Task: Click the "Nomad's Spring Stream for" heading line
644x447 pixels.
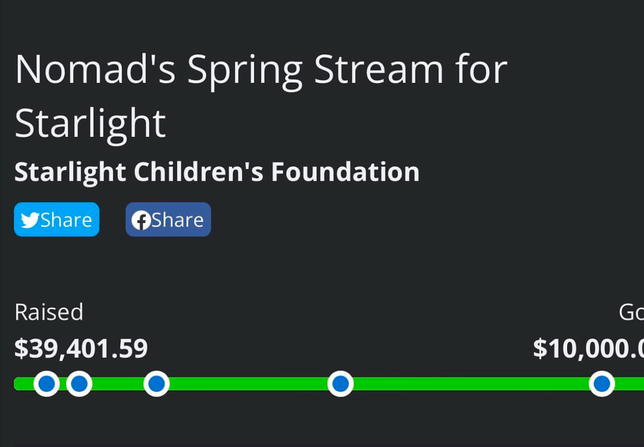Action: (261, 70)
